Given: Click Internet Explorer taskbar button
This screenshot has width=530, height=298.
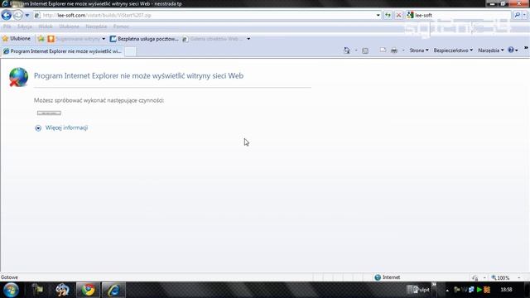Looking at the screenshot, I should (113, 290).
